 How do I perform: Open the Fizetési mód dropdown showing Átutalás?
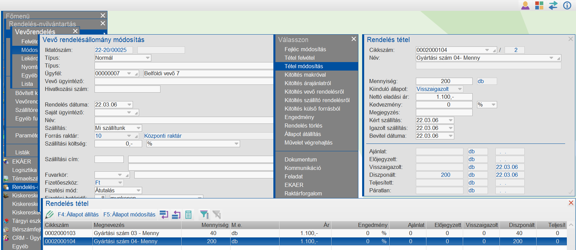coord(138,191)
